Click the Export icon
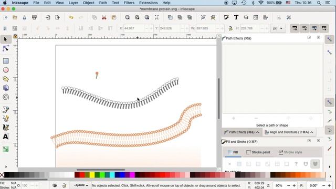The image size is (336, 189). [57, 17]
